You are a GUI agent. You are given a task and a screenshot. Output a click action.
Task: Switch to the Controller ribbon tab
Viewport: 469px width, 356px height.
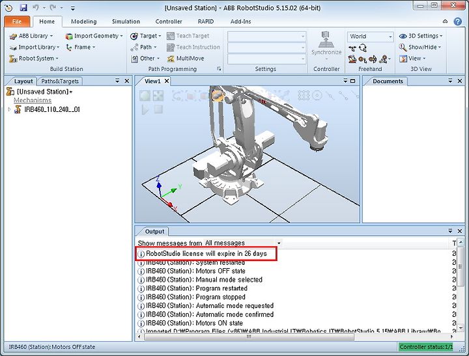pos(169,21)
